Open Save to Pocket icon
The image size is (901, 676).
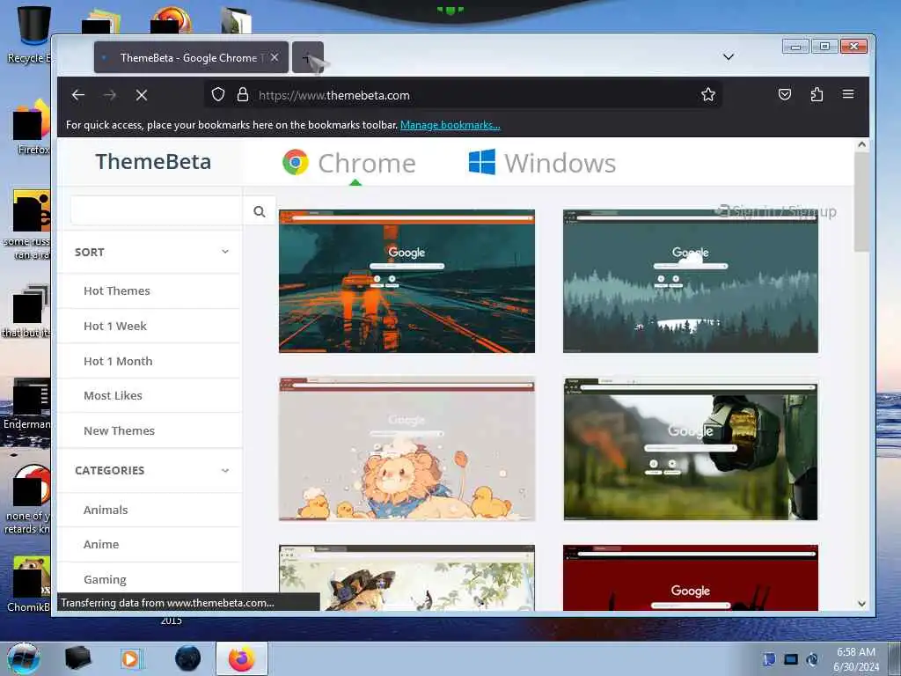784,94
